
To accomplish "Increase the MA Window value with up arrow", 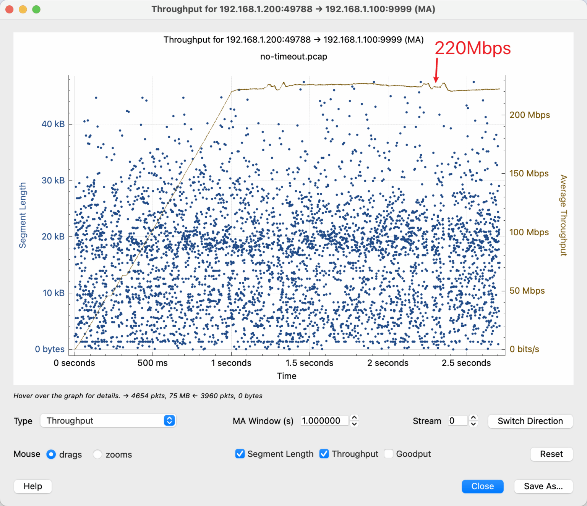I will point(354,417).
